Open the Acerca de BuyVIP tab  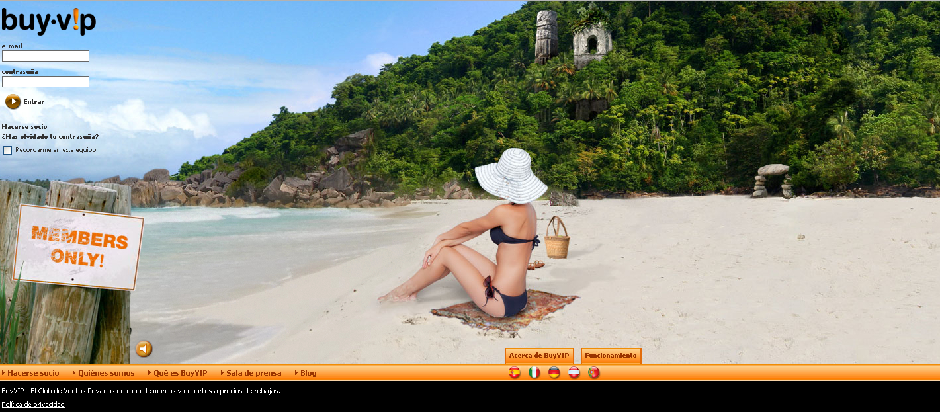pos(539,356)
